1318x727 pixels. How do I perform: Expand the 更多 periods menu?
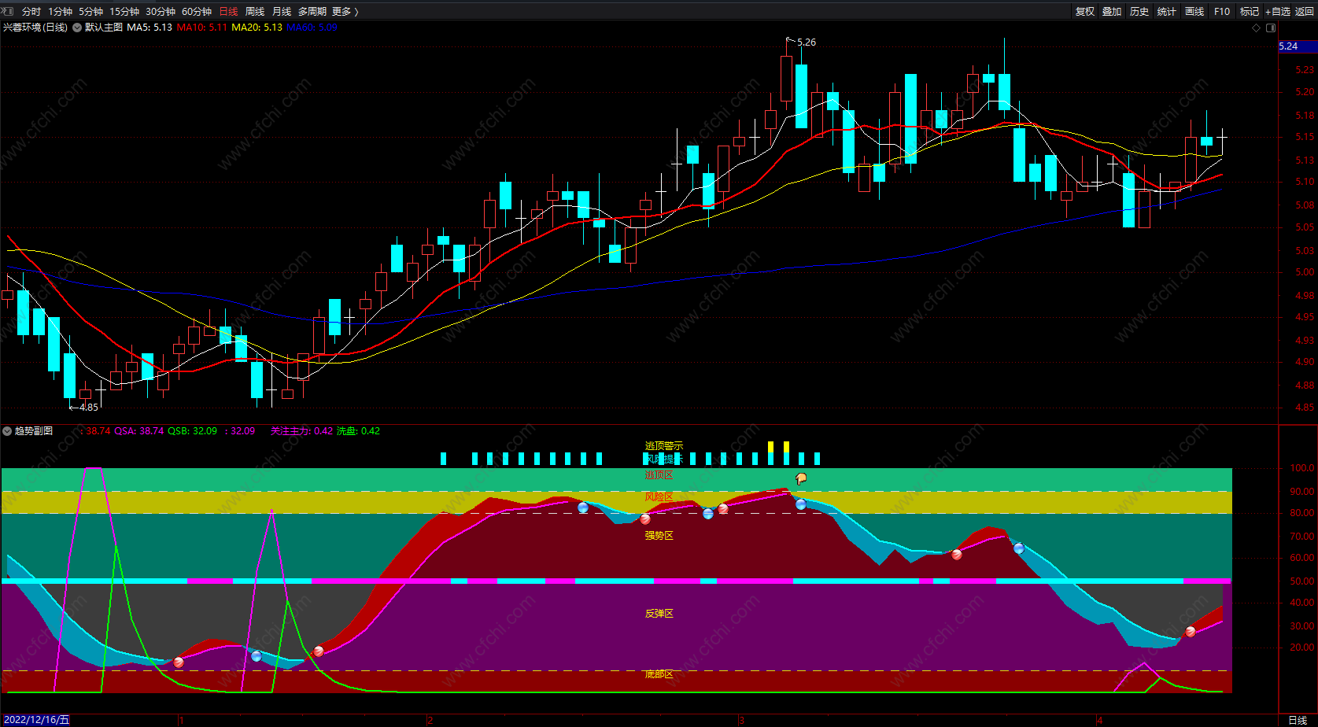345,12
